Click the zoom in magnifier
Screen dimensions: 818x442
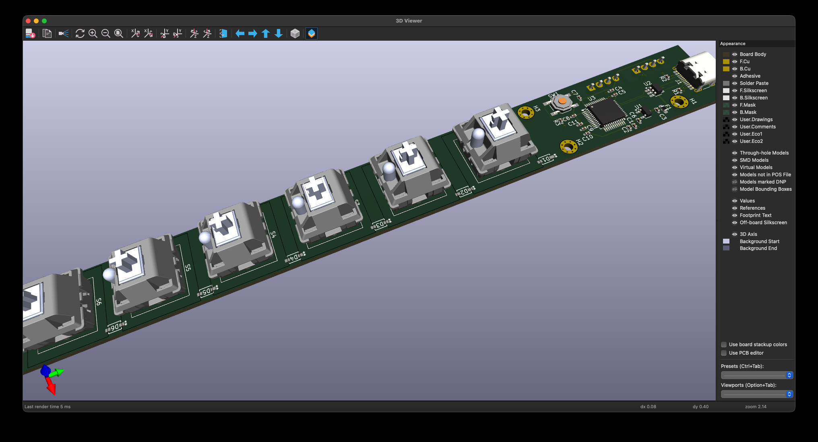(93, 33)
